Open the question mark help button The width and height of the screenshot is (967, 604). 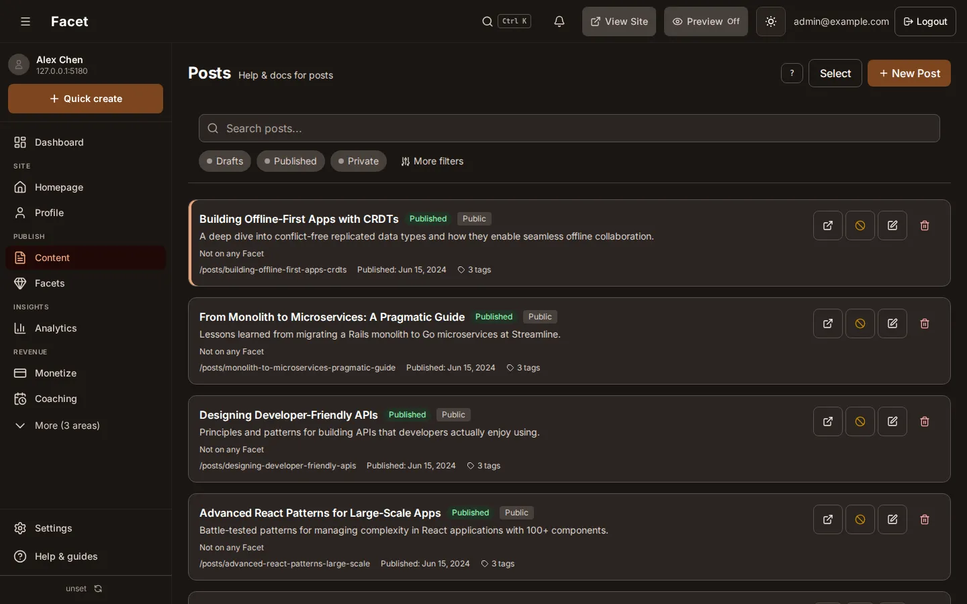coord(792,73)
